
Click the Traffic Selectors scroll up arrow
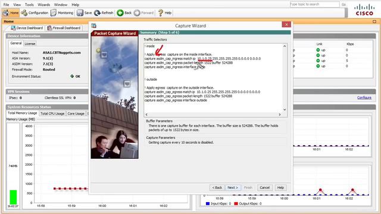pyautogui.click(x=285, y=46)
